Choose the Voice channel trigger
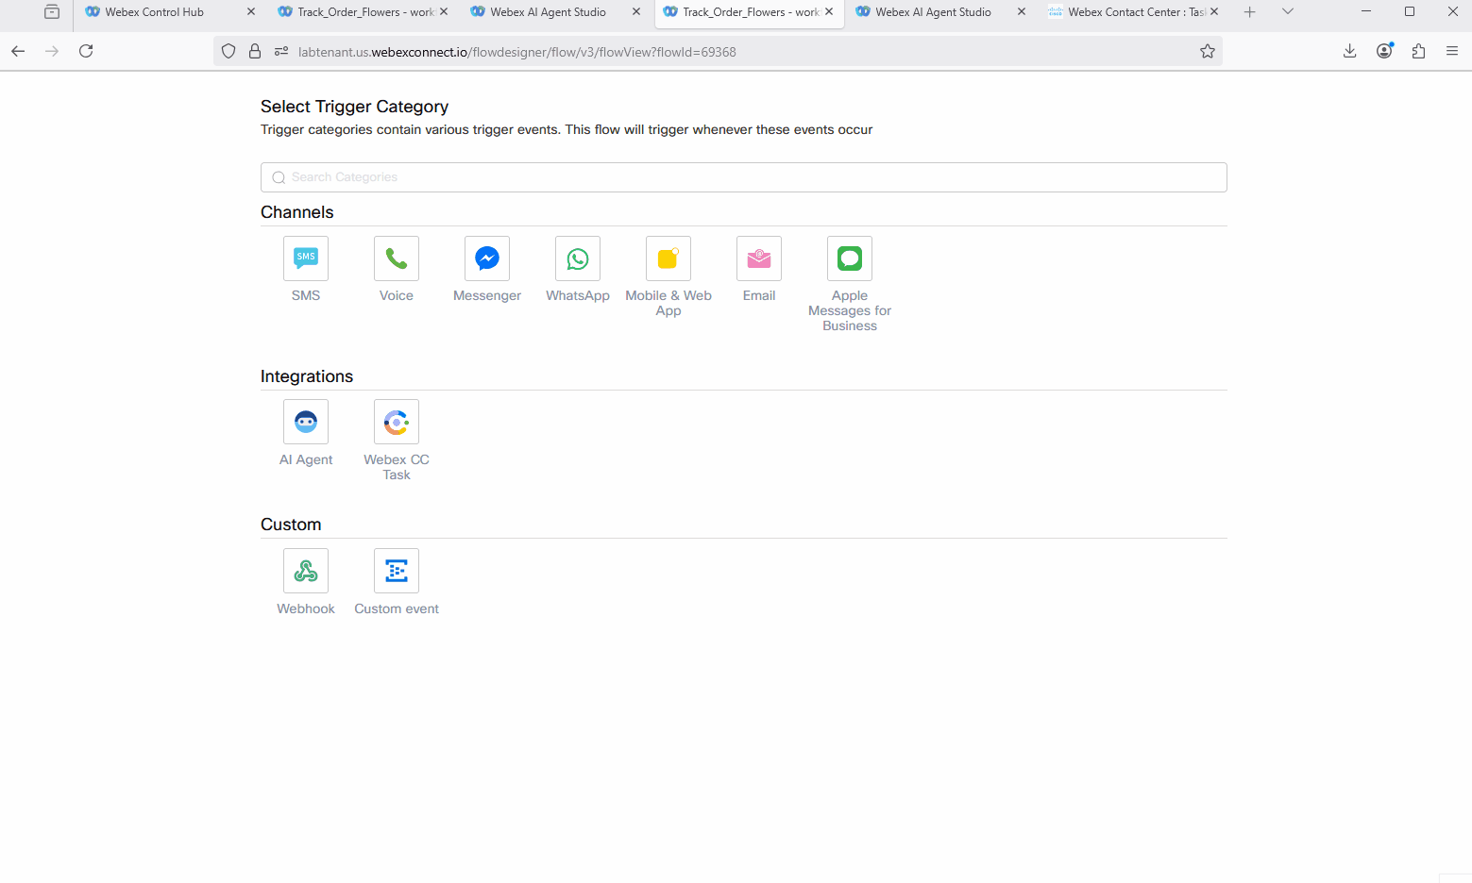This screenshot has width=1472, height=883. 397,258
